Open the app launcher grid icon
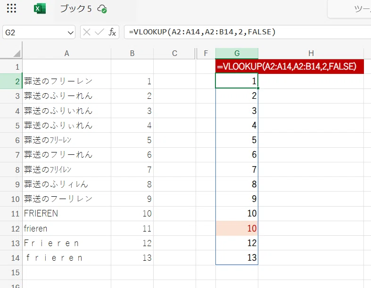 pyautogui.click(x=11, y=8)
